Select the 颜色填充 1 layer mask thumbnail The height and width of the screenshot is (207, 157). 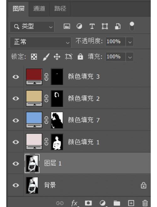pos(57,142)
